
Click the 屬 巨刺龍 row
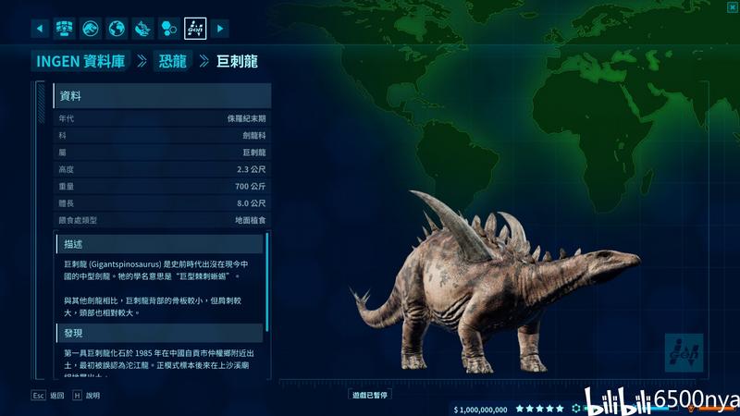[x=162, y=153]
